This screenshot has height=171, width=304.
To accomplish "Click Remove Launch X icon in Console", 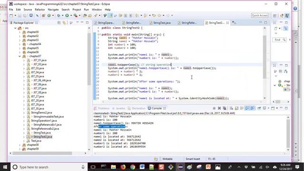I will (219, 108).
